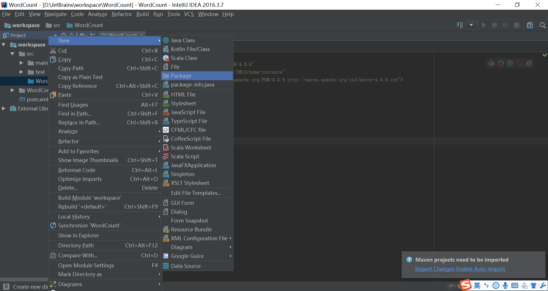Image resolution: width=548 pixels, height=291 pixels.
Task: Click Sogou input method icon in tray
Action: [466, 285]
